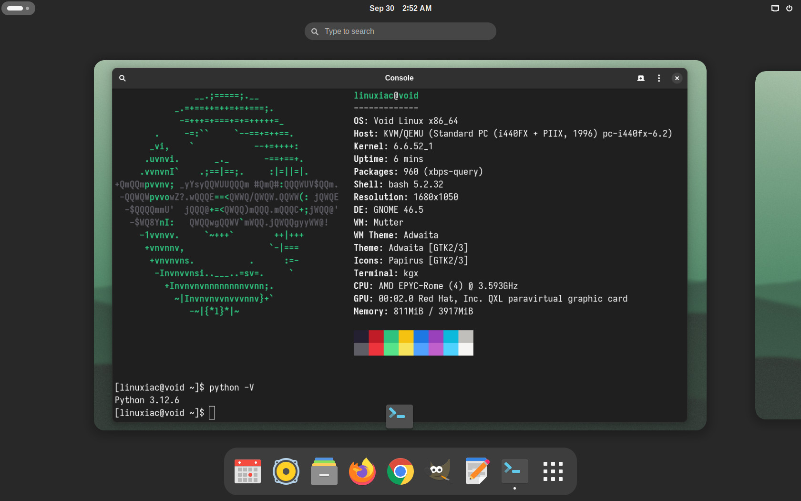Click the Activities workspace indicator pill

pos(18,8)
